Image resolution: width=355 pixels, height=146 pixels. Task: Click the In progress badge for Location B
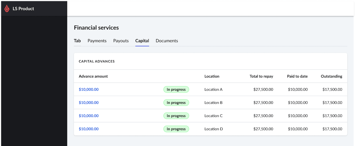coord(176,103)
